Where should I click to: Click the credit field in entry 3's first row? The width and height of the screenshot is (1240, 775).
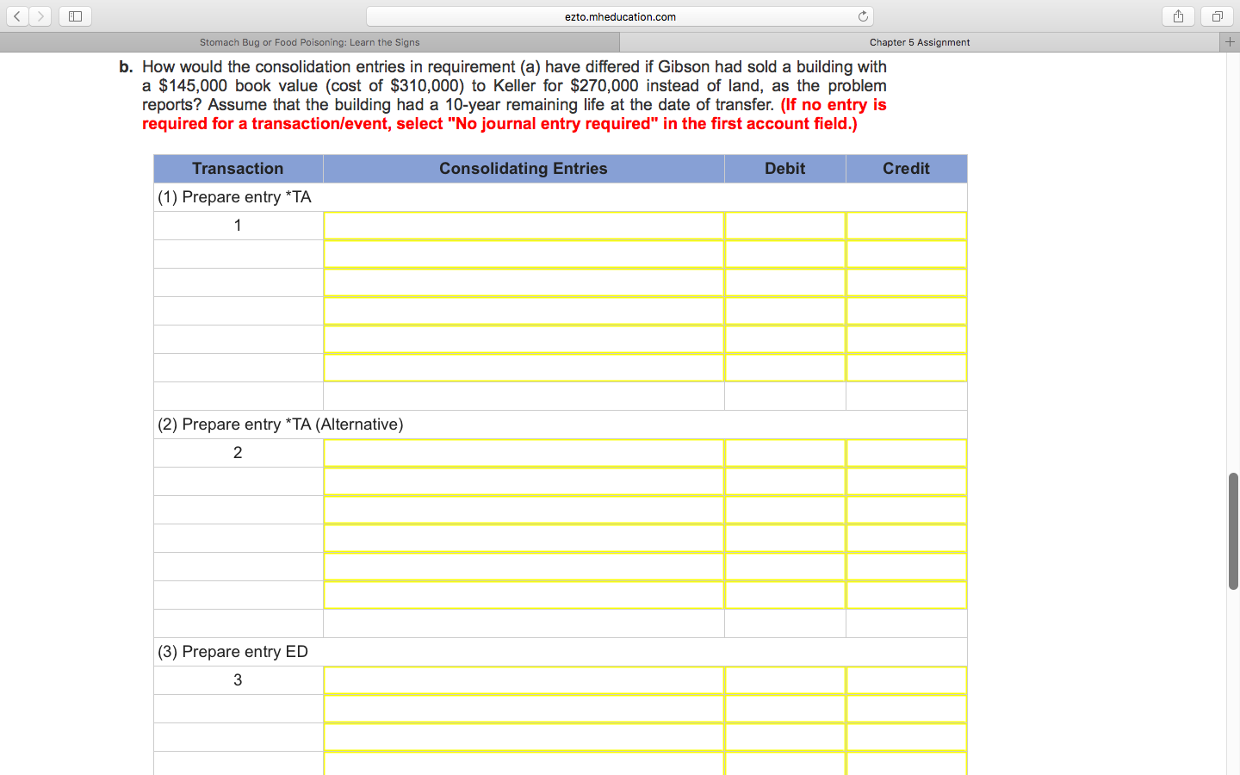coord(907,680)
